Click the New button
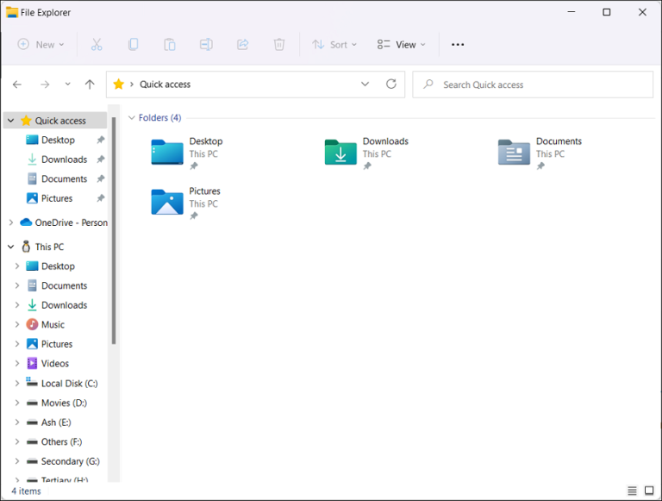This screenshot has width=662, height=501. pyautogui.click(x=39, y=44)
